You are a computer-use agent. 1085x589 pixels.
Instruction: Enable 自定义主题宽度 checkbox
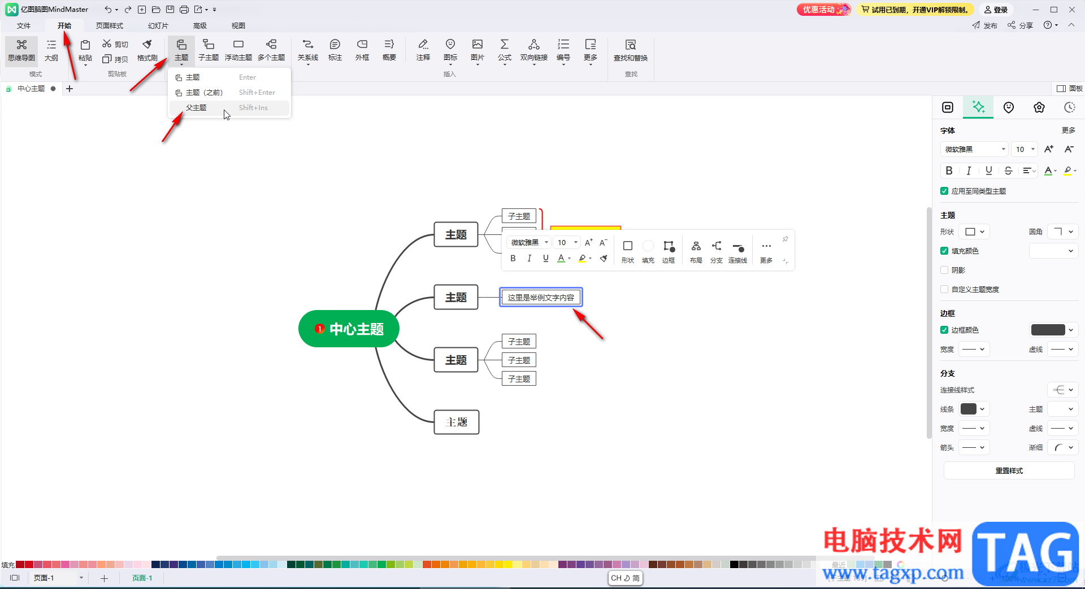tap(944, 289)
